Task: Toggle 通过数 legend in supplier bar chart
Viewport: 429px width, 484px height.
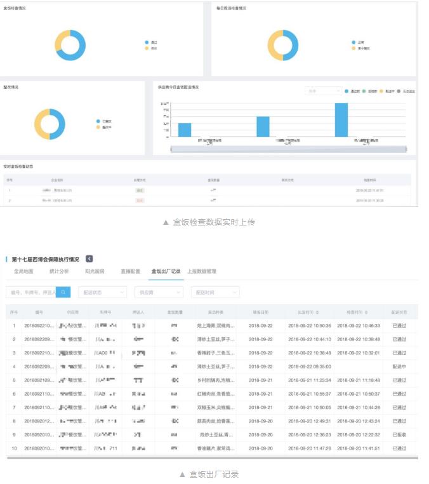Action: pyautogui.click(x=346, y=91)
